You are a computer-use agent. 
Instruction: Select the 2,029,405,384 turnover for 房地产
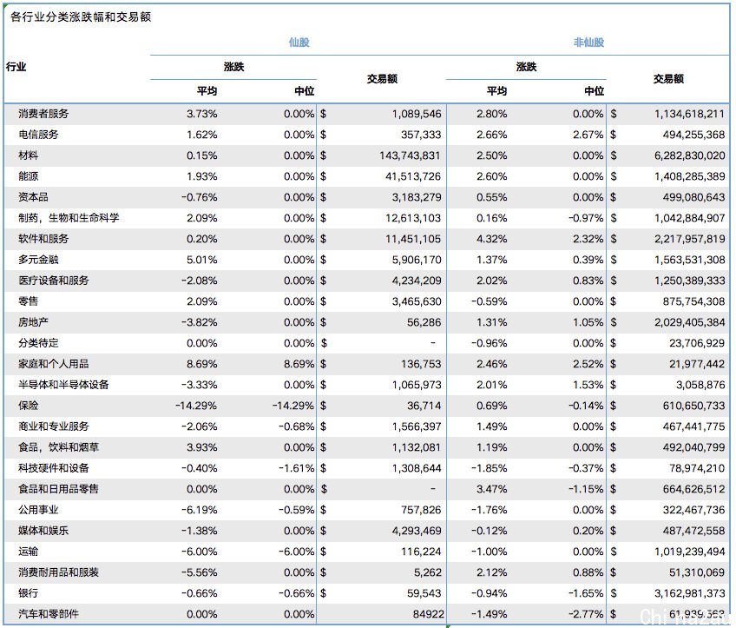pos(689,322)
